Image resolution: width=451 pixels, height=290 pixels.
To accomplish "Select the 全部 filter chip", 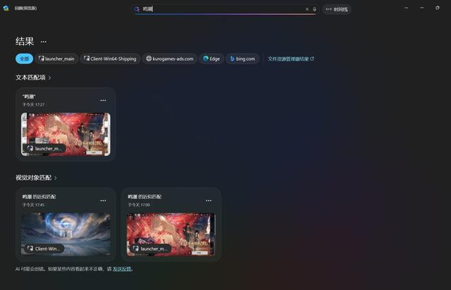I will 24,59.
